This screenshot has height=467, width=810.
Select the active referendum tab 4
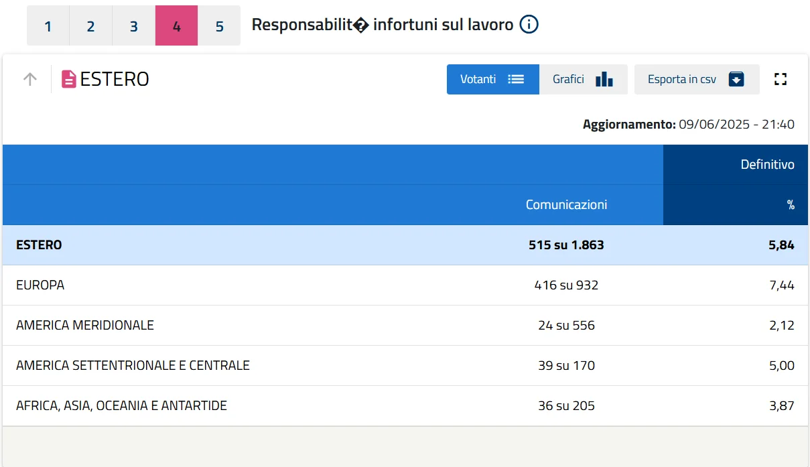(x=176, y=26)
